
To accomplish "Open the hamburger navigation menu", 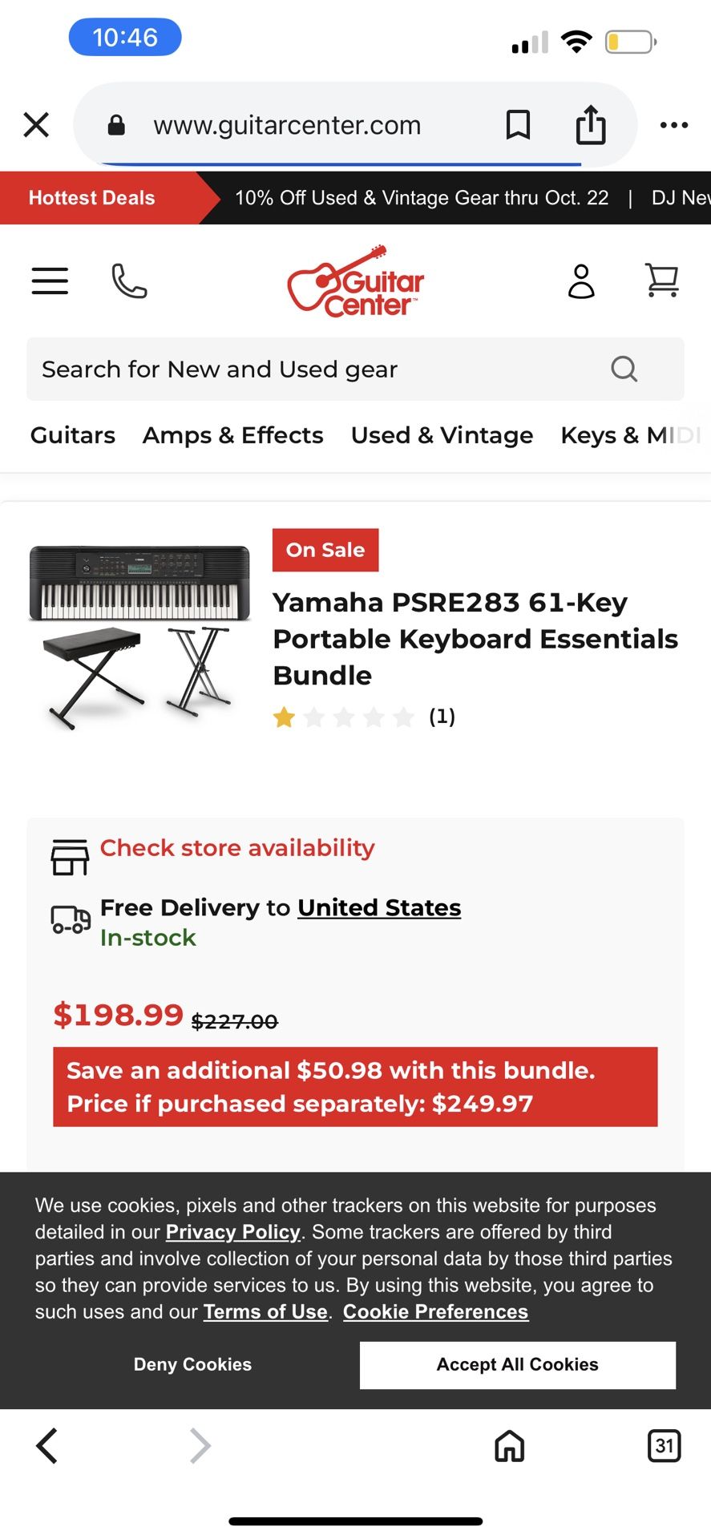I will [x=49, y=281].
